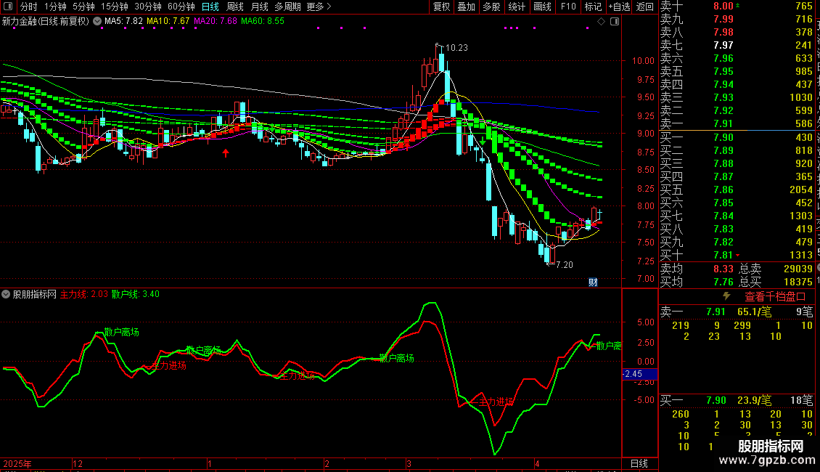Open the 画线 drawing tool
The height and width of the screenshot is (472, 820).
tap(542, 7)
